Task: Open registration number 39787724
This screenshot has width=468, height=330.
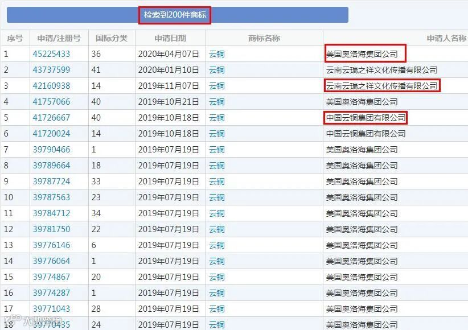Action: point(51,181)
